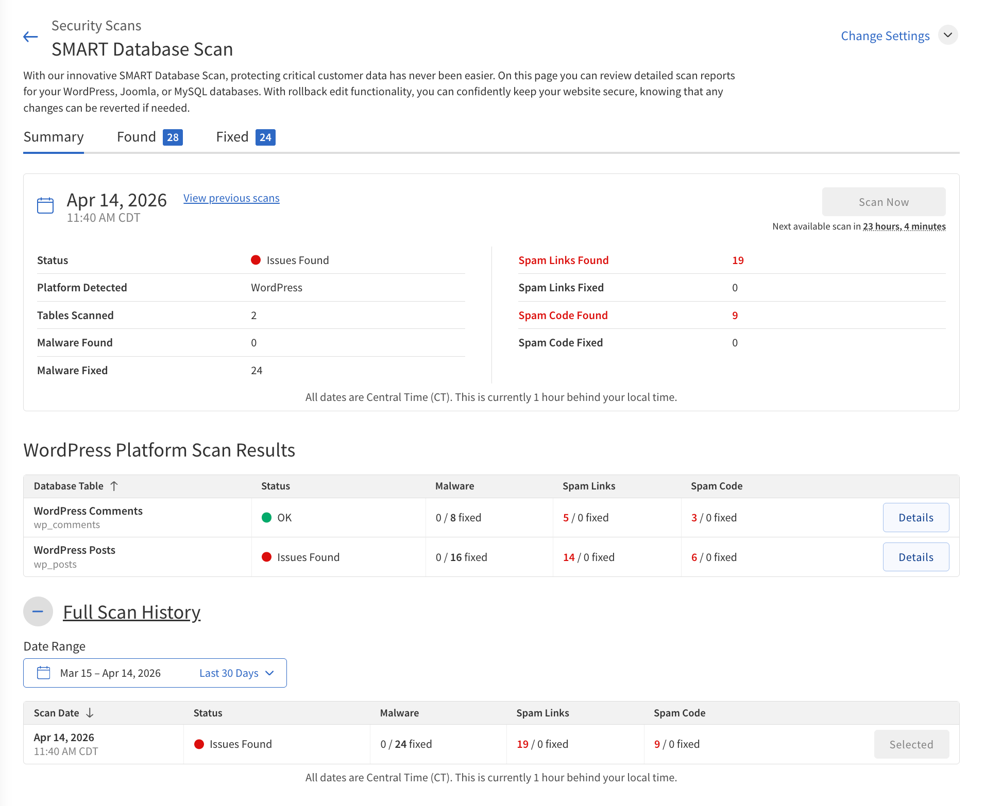Click the Scan Now button

click(x=884, y=202)
